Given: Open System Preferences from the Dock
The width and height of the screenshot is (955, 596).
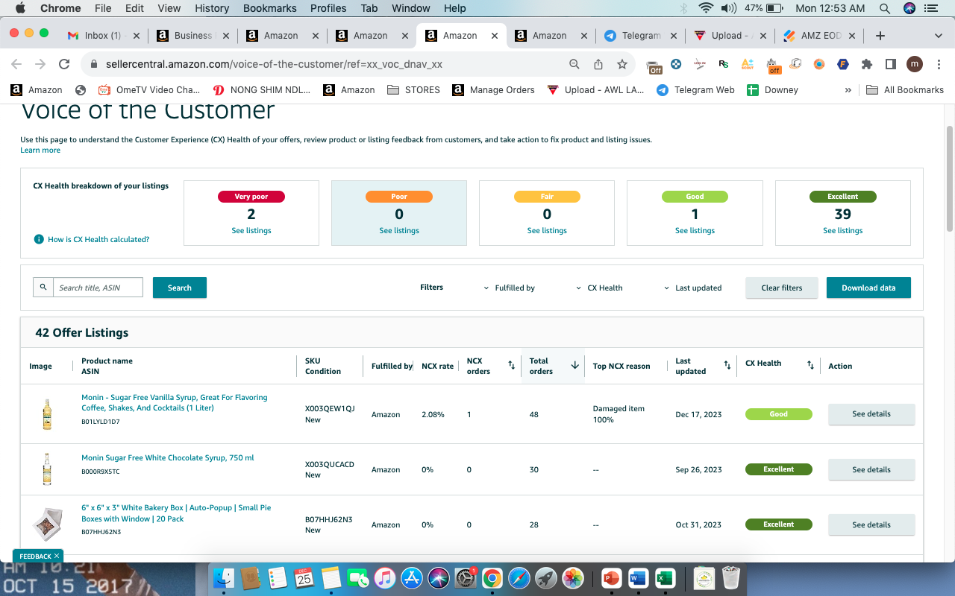Looking at the screenshot, I should (465, 578).
